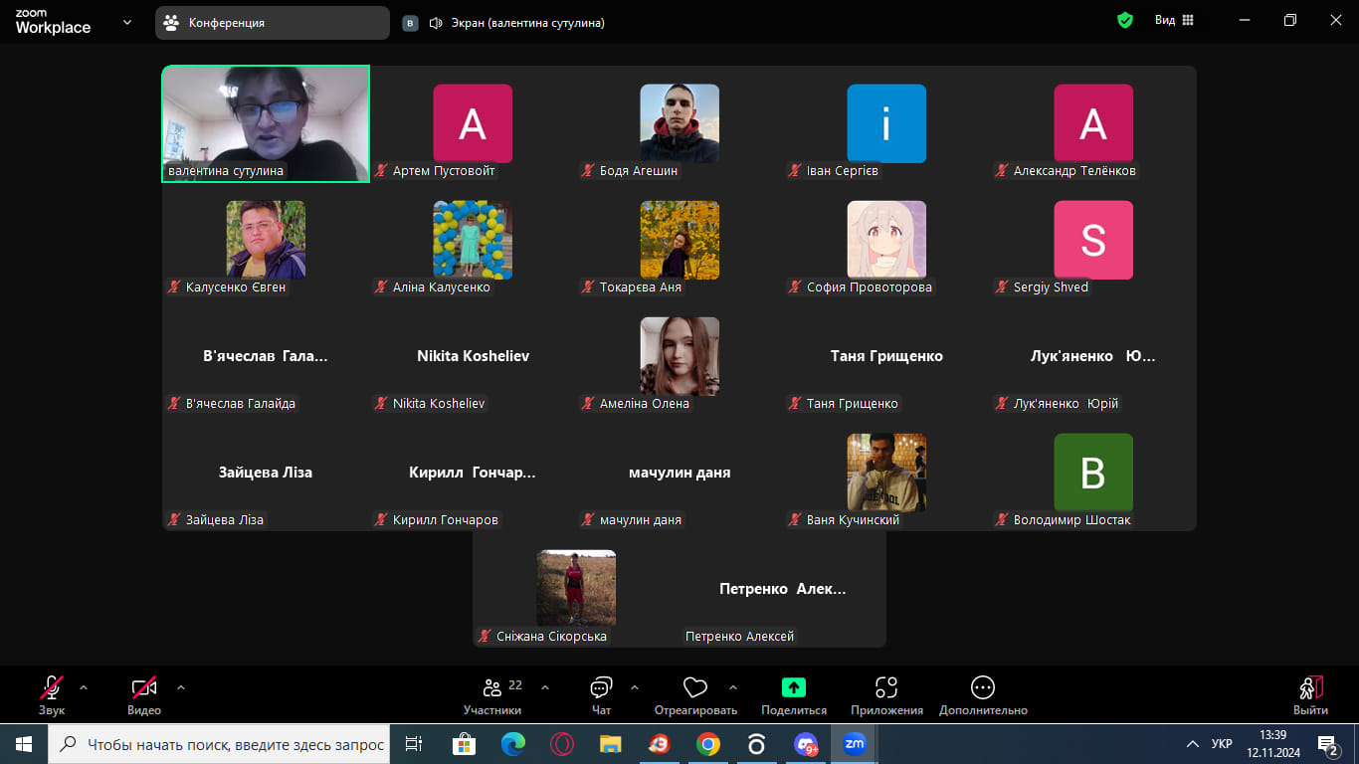Turn on camera with Видео button
The width and height of the screenshot is (1359, 764).
coord(144,687)
